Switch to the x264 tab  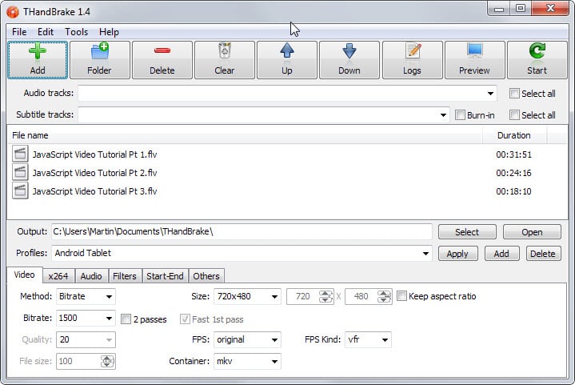58,276
